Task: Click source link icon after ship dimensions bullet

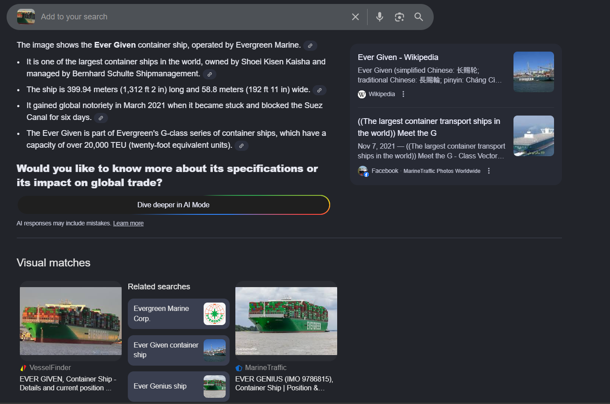Action: point(320,90)
